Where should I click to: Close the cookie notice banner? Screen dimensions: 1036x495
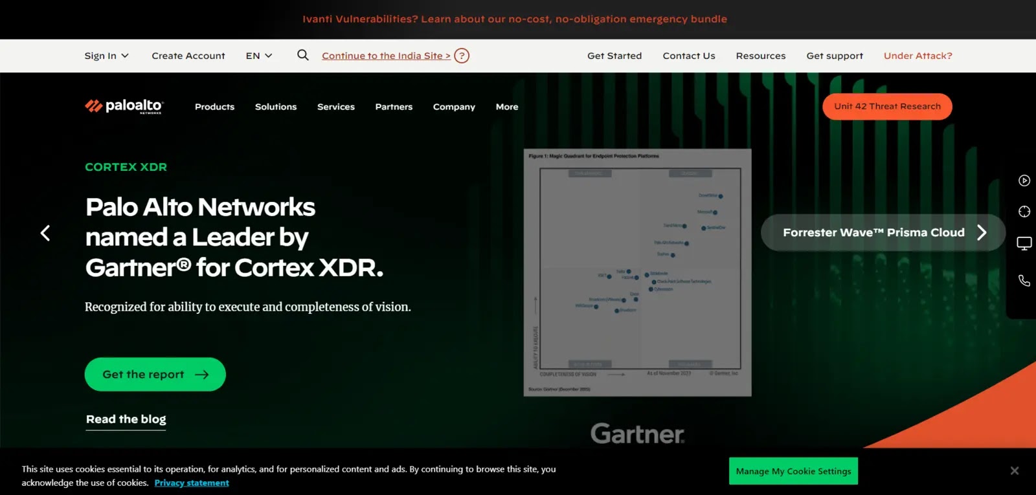point(1014,471)
